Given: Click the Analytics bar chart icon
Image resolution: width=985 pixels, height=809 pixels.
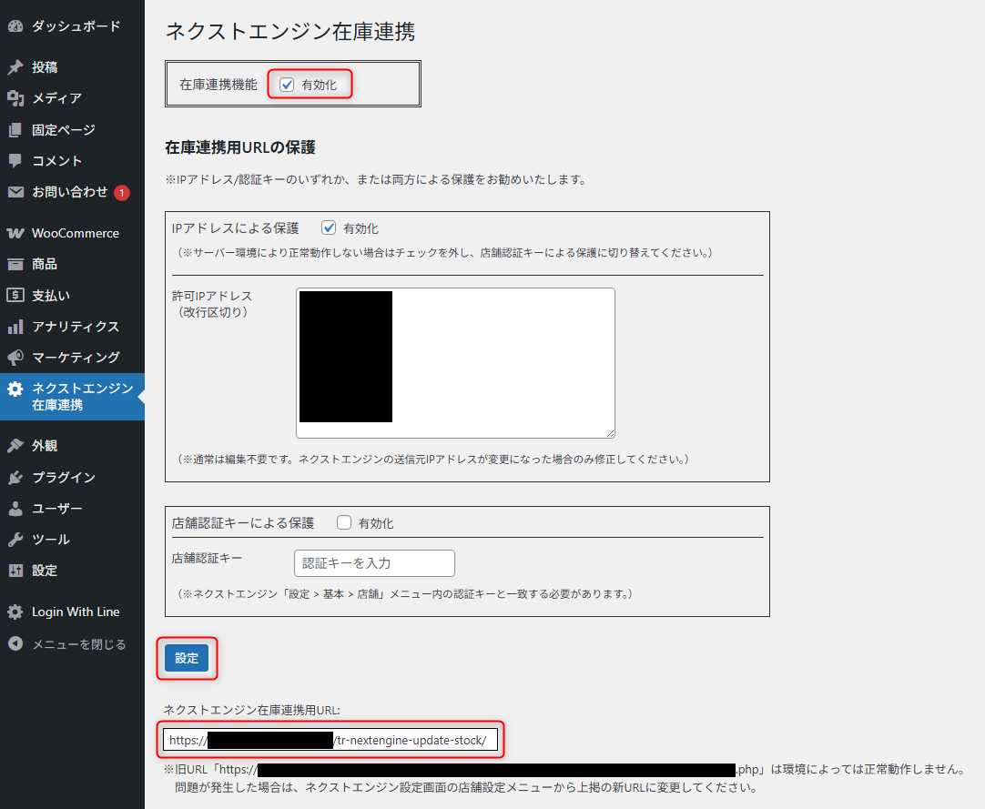Looking at the screenshot, I should coord(15,327).
